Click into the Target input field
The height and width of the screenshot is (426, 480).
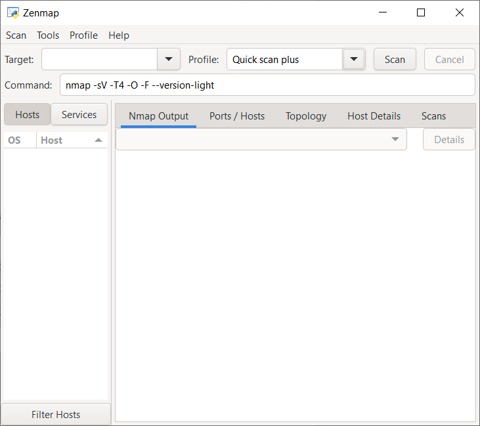[100, 59]
